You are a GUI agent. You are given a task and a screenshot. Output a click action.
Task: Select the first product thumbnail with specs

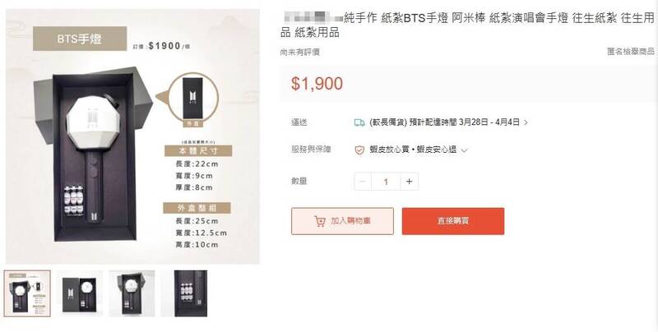coord(27,293)
